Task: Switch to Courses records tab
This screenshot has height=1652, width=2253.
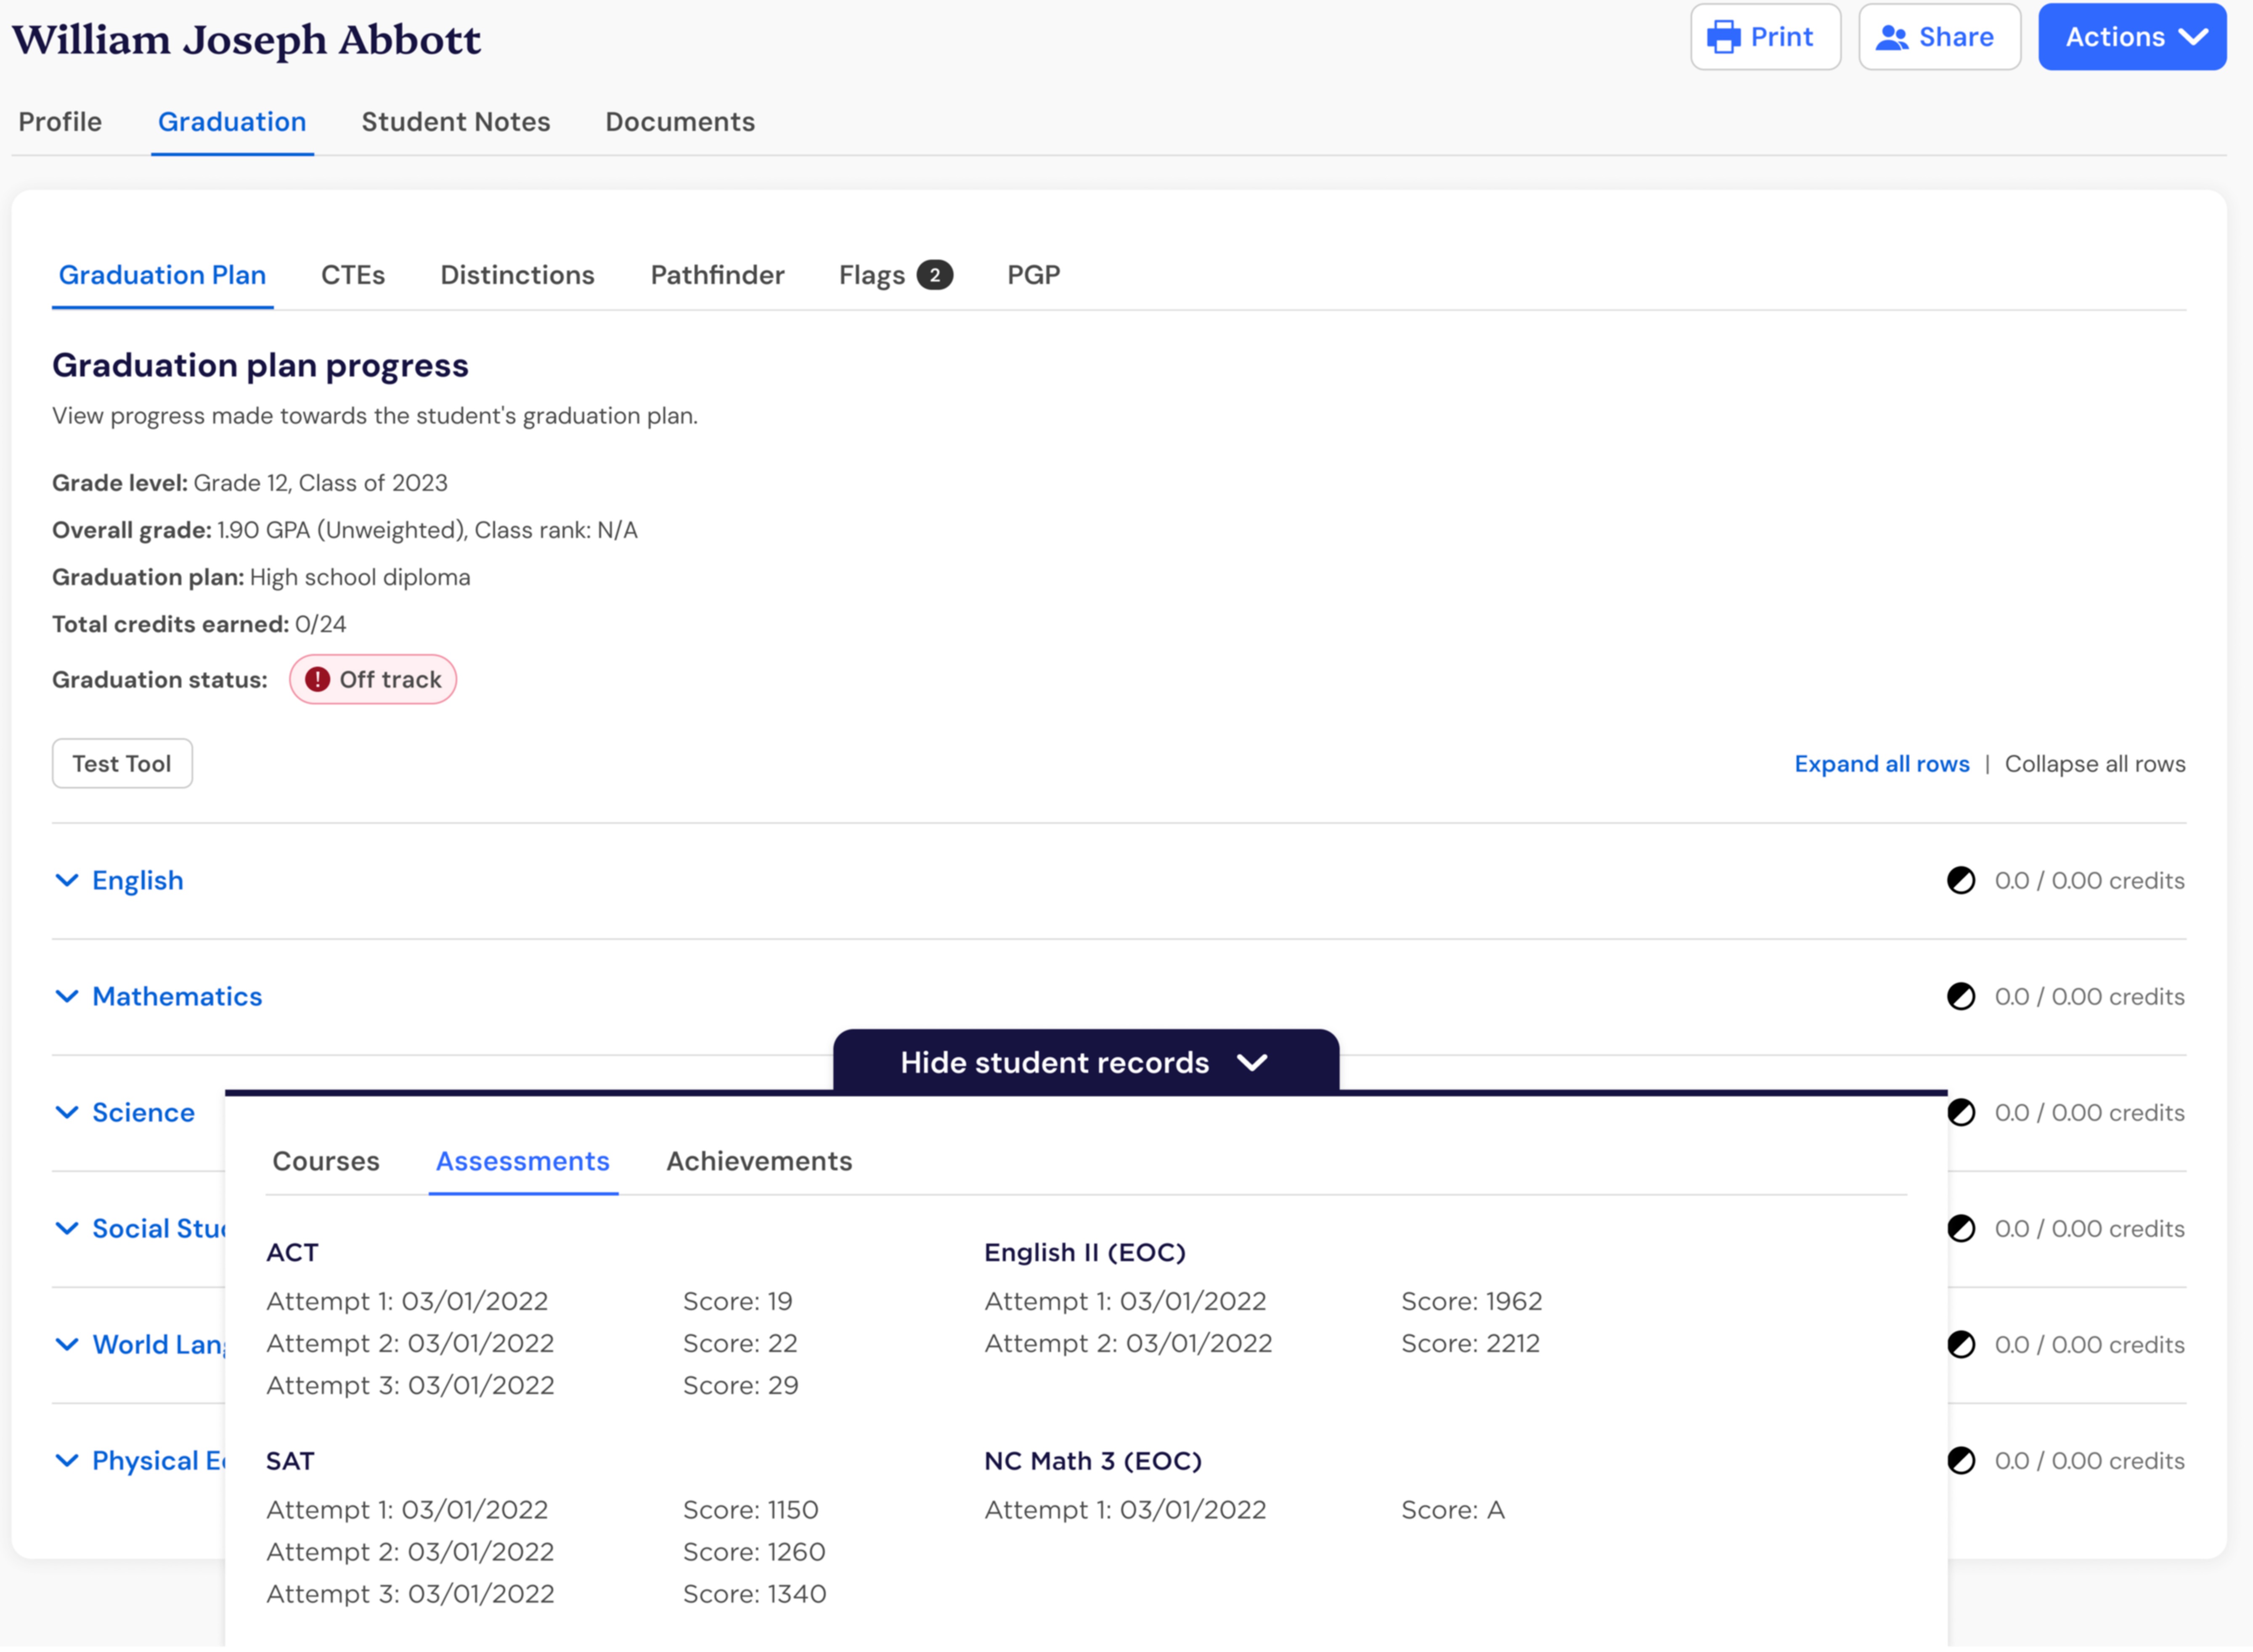Action: (326, 1161)
